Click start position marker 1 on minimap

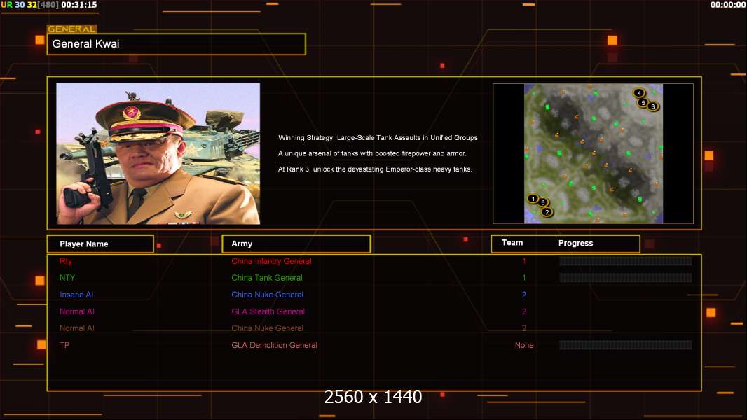tap(533, 199)
